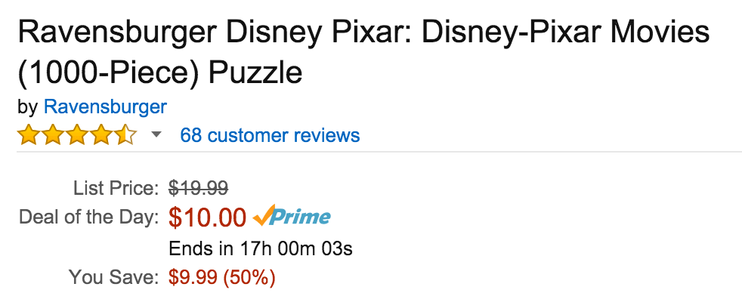
Task: Click the "You Save:" label
Action: pos(113,277)
